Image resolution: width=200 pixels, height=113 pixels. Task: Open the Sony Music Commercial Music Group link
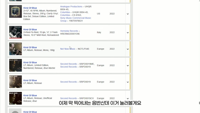75,19
